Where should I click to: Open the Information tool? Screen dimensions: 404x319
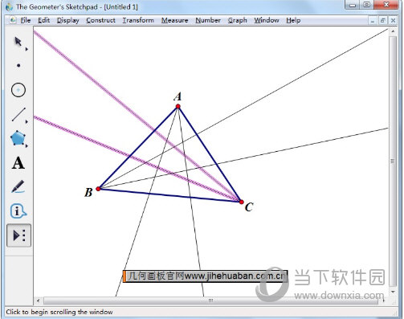coord(18,211)
